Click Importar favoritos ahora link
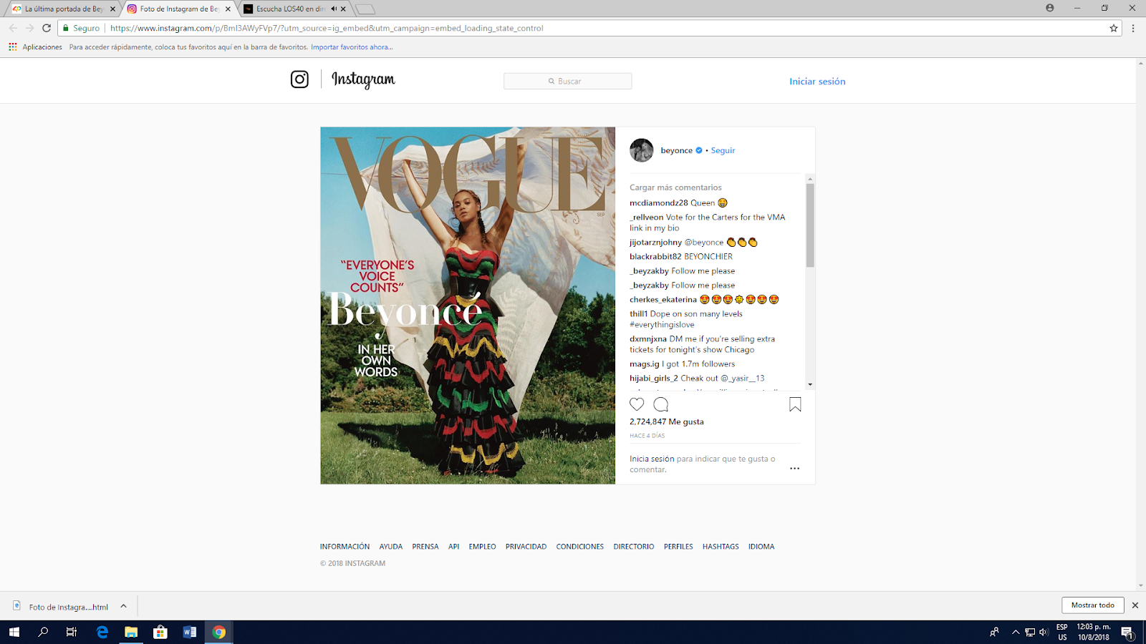Viewport: 1146px width, 644px height. coord(352,47)
